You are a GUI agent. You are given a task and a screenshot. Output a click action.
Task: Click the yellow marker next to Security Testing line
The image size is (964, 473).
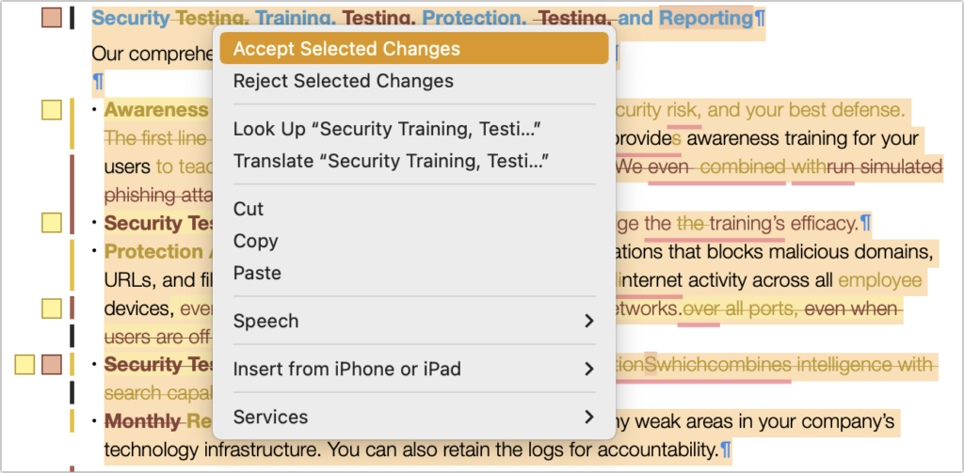click(x=52, y=223)
